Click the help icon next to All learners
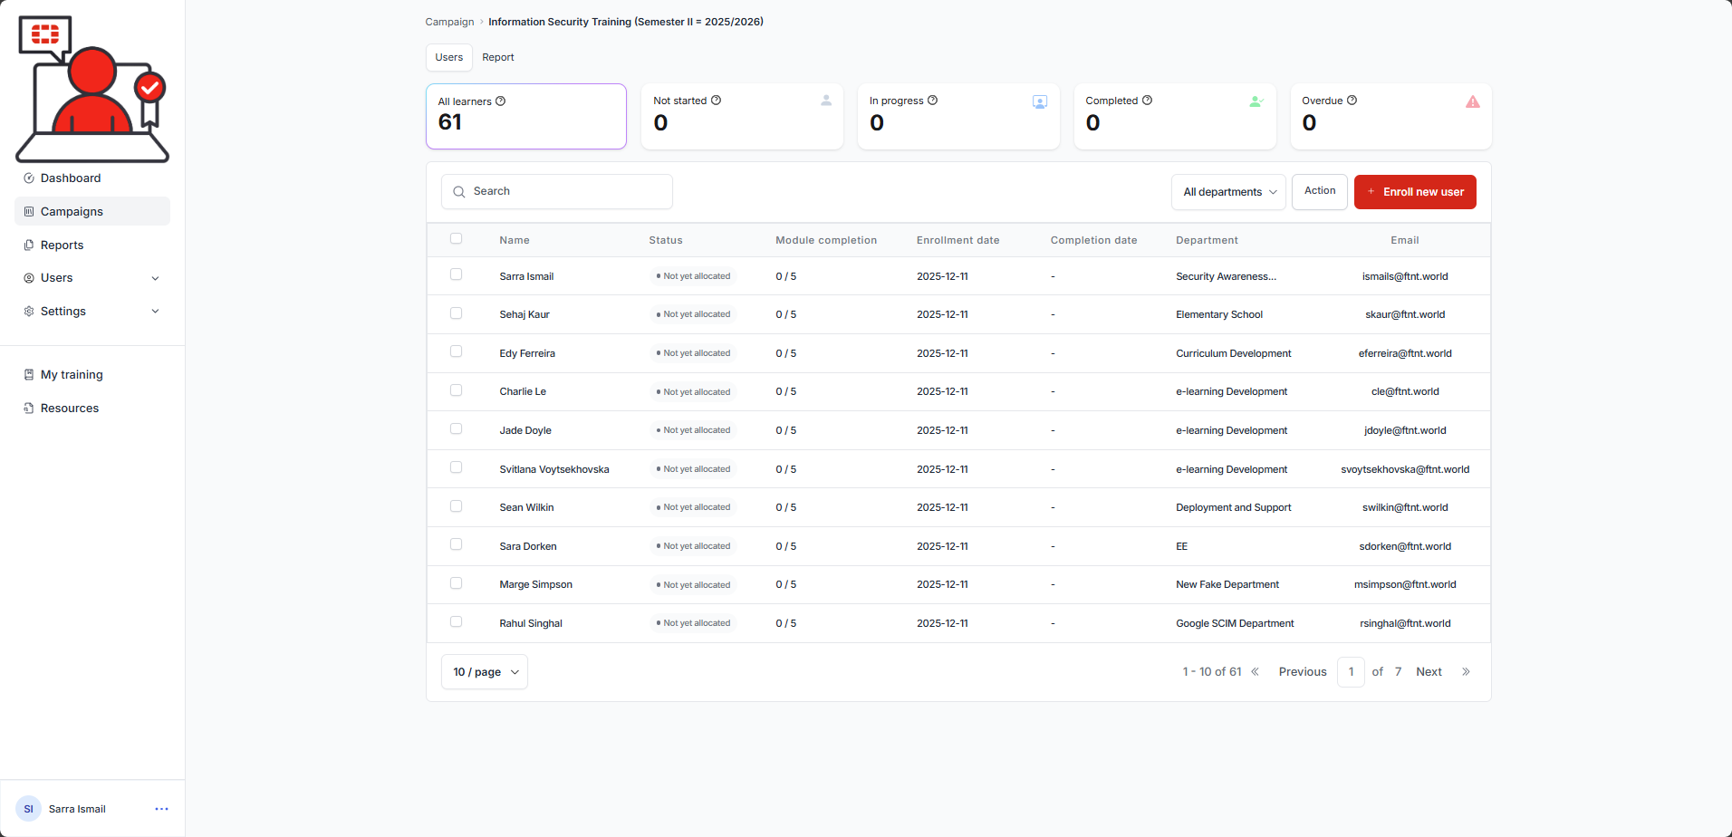This screenshot has height=837, width=1732. pyautogui.click(x=501, y=101)
